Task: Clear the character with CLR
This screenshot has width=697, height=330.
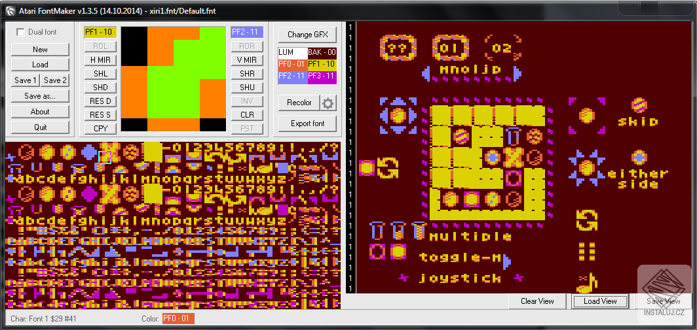Action: click(247, 115)
